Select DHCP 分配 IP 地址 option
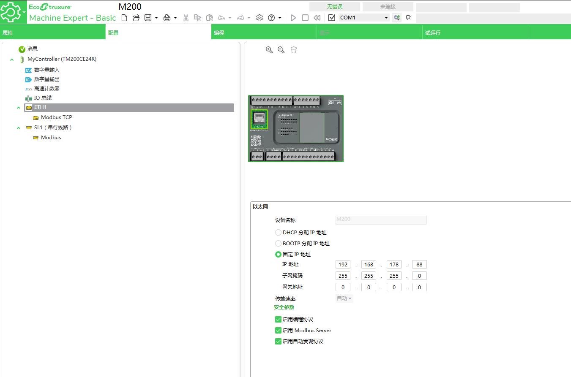 coord(278,233)
